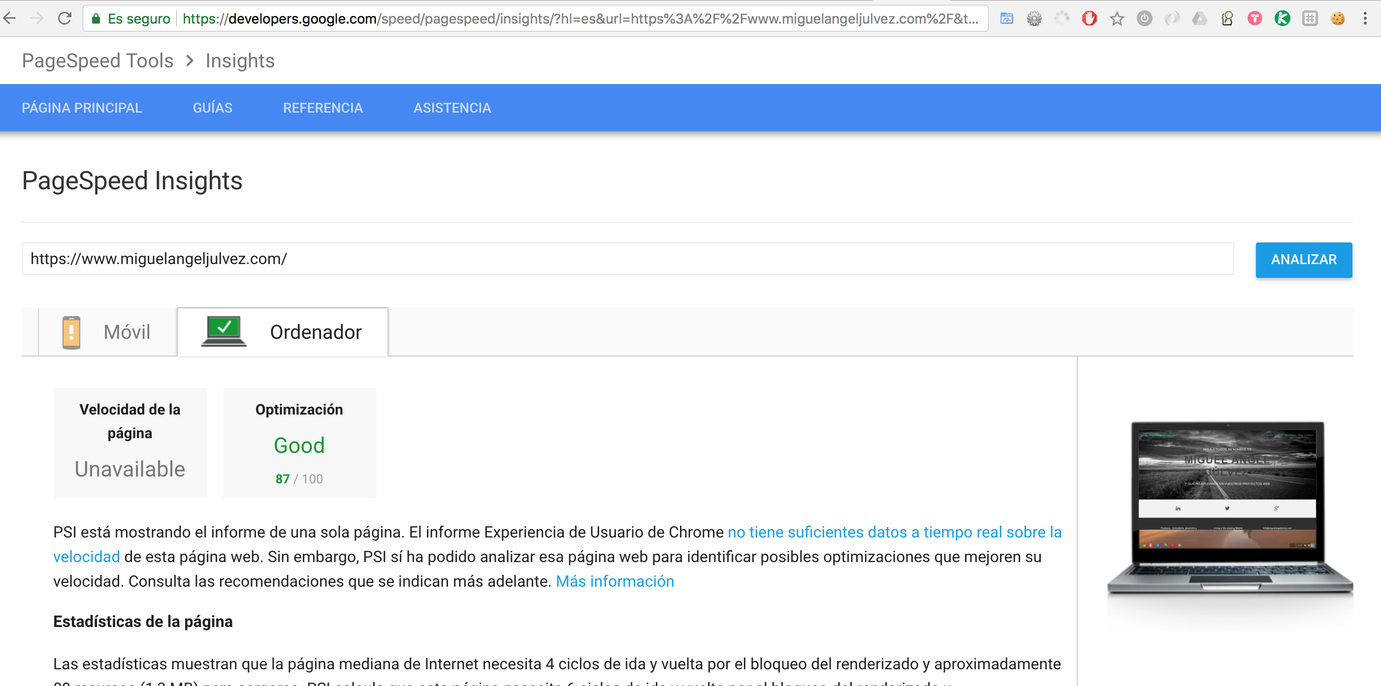The image size is (1381, 686).
Task: Click the 'Optimización' card heading
Action: [299, 410]
